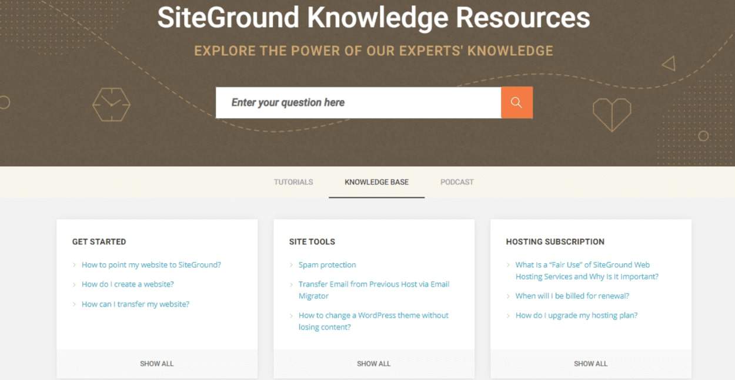This screenshot has height=380, width=735.
Task: Open the 'Fair Use' of SiteGround article
Action: (587, 271)
